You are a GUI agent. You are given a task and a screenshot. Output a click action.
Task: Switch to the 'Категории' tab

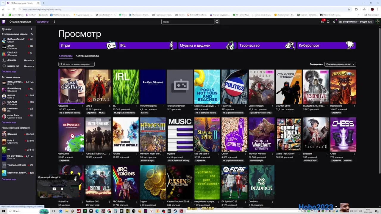65,56
